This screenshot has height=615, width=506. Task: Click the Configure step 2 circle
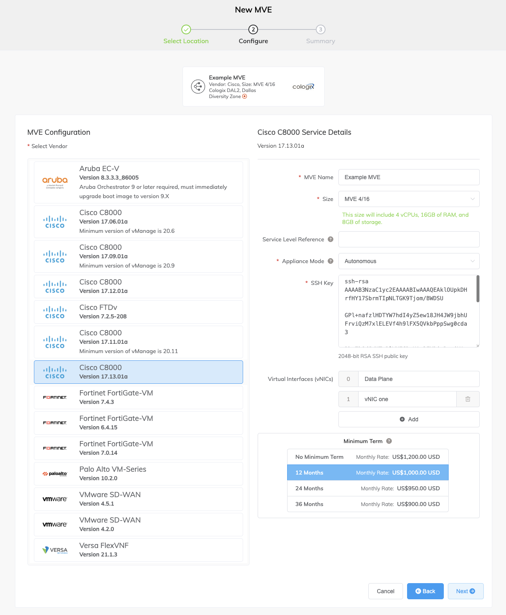click(x=253, y=29)
